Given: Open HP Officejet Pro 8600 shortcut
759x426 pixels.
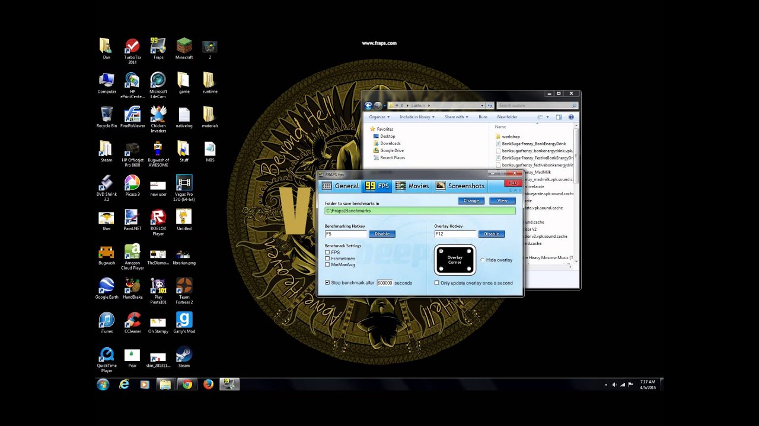Looking at the screenshot, I should [x=132, y=154].
